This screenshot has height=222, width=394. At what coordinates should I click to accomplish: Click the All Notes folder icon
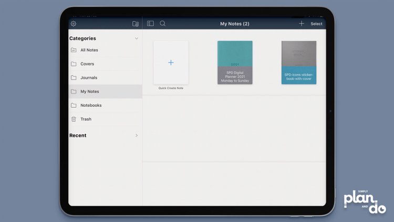pos(74,50)
